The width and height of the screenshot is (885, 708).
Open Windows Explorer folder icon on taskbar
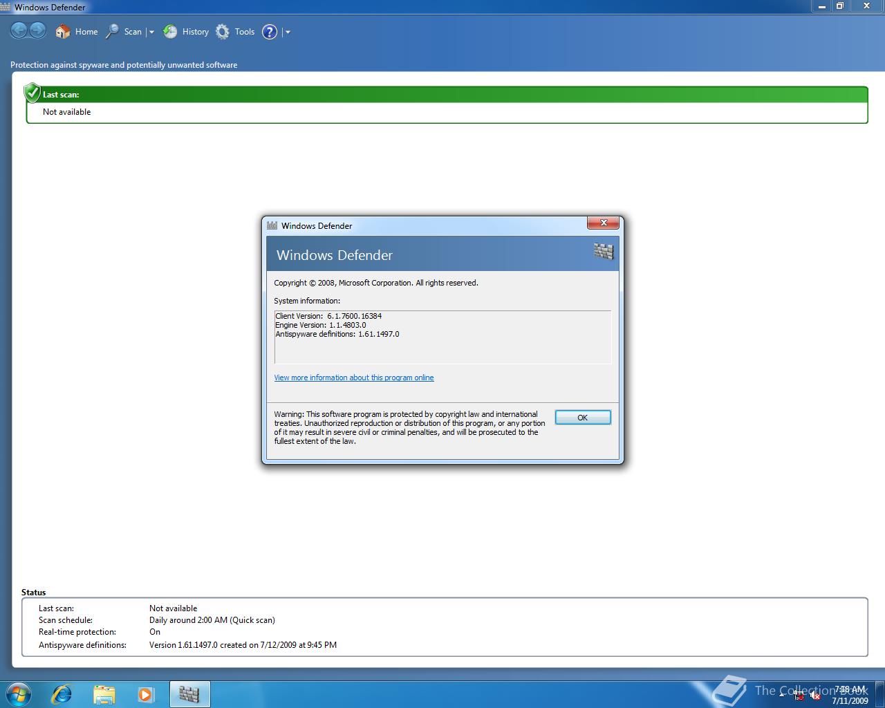tap(104, 694)
